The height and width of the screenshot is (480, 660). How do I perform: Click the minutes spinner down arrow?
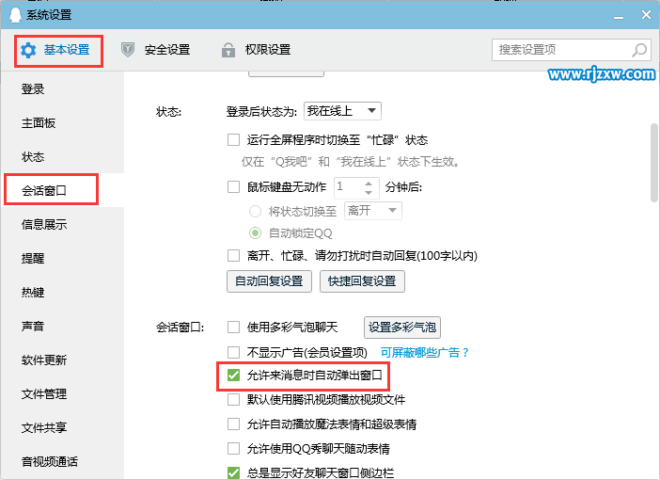coord(369,192)
